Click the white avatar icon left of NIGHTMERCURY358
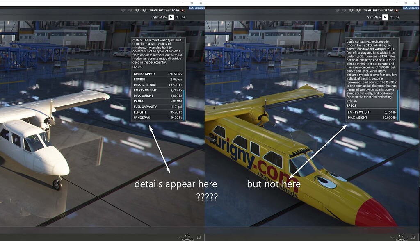The image size is (420, 241). [x=144, y=10]
